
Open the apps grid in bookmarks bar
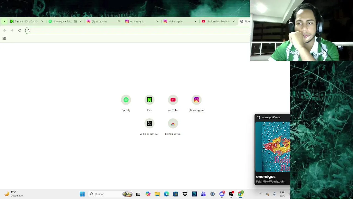pos(4,38)
